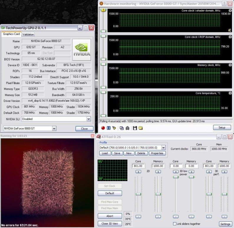This screenshot has height=228, width=234.
Task: Click plus button for 3D low power Core
Action: 176,172
